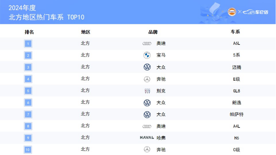Click the Mercedes logo in the E级 row

[147, 79]
